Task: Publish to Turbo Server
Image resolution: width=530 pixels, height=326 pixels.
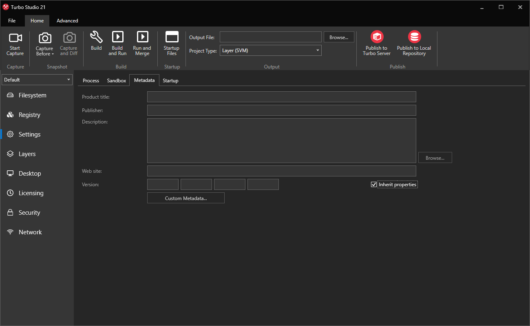Action: [x=376, y=43]
